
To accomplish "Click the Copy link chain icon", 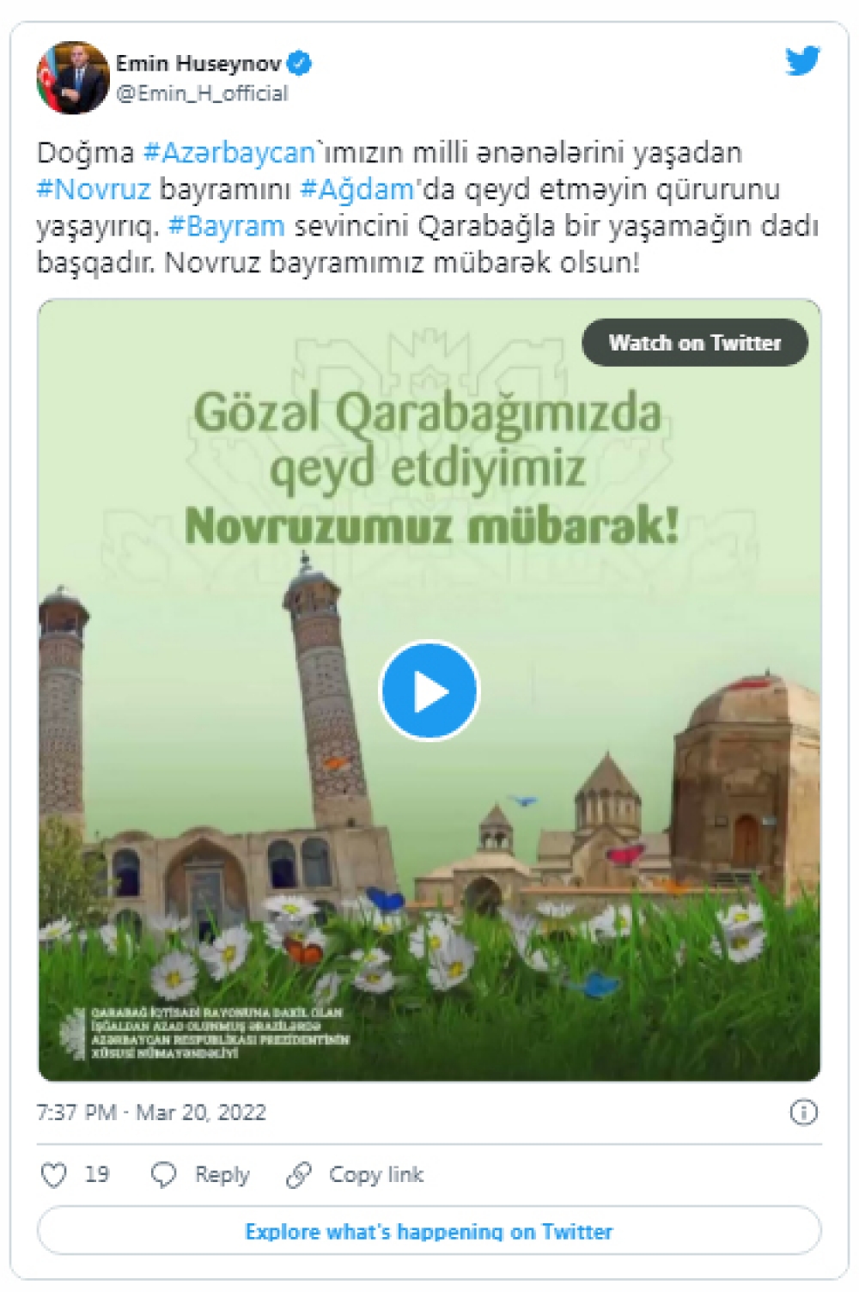I will click(298, 1174).
